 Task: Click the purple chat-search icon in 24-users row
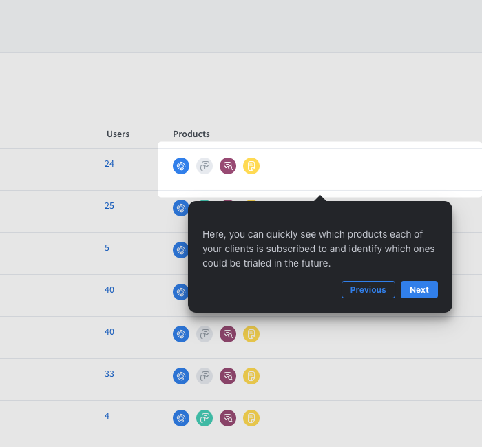(x=228, y=166)
